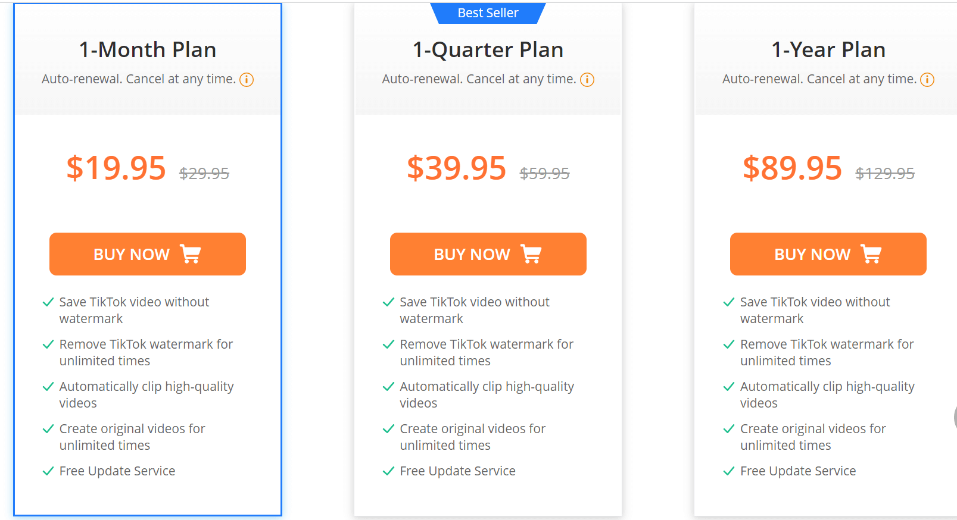Click the crossed-out $59.95 price
The width and height of the screenshot is (957, 520).
545,174
